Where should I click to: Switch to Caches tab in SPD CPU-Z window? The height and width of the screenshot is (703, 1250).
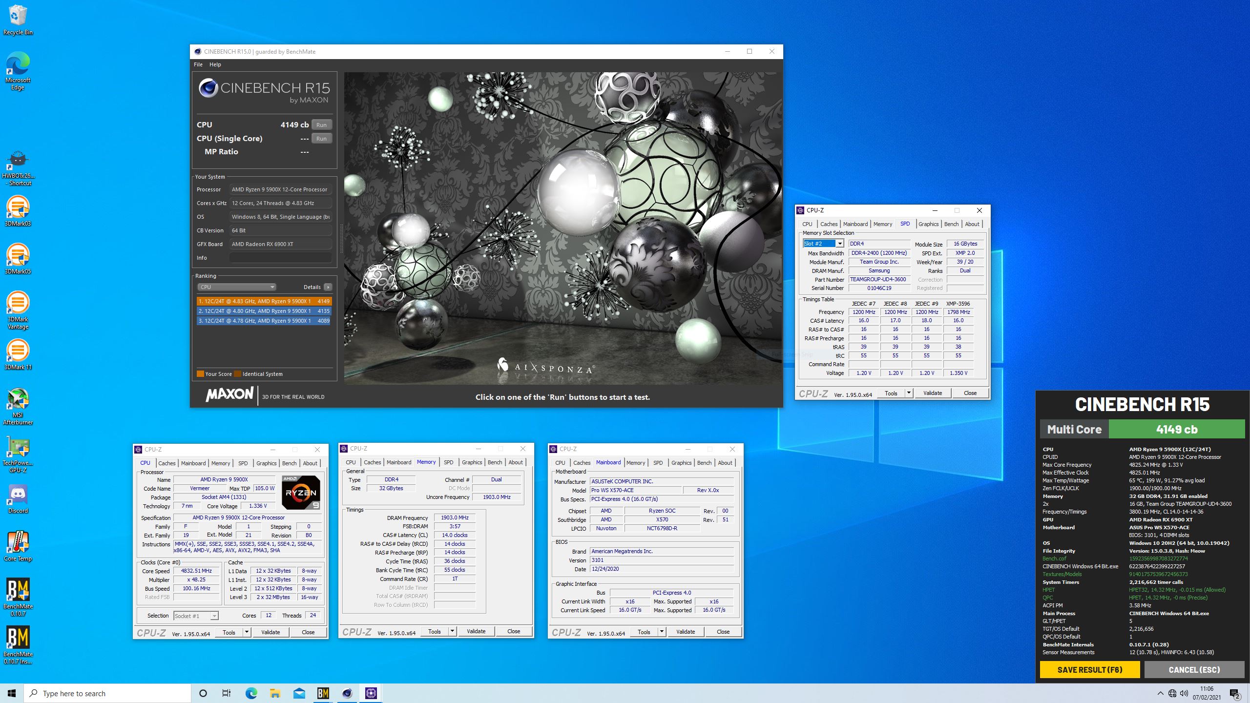tap(829, 224)
